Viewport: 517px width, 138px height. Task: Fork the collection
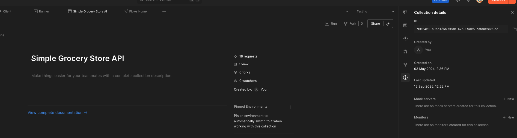point(350,24)
